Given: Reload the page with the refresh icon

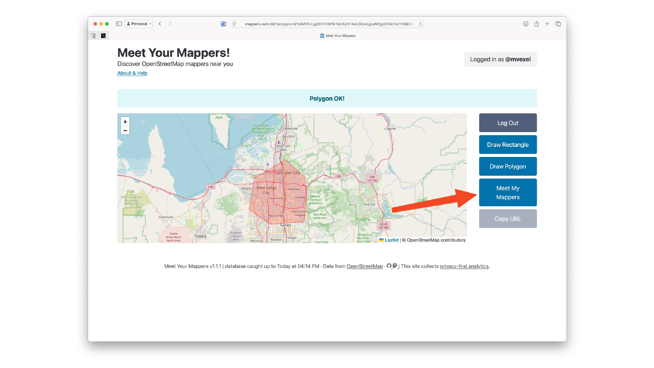Looking at the screenshot, I should (420, 24).
